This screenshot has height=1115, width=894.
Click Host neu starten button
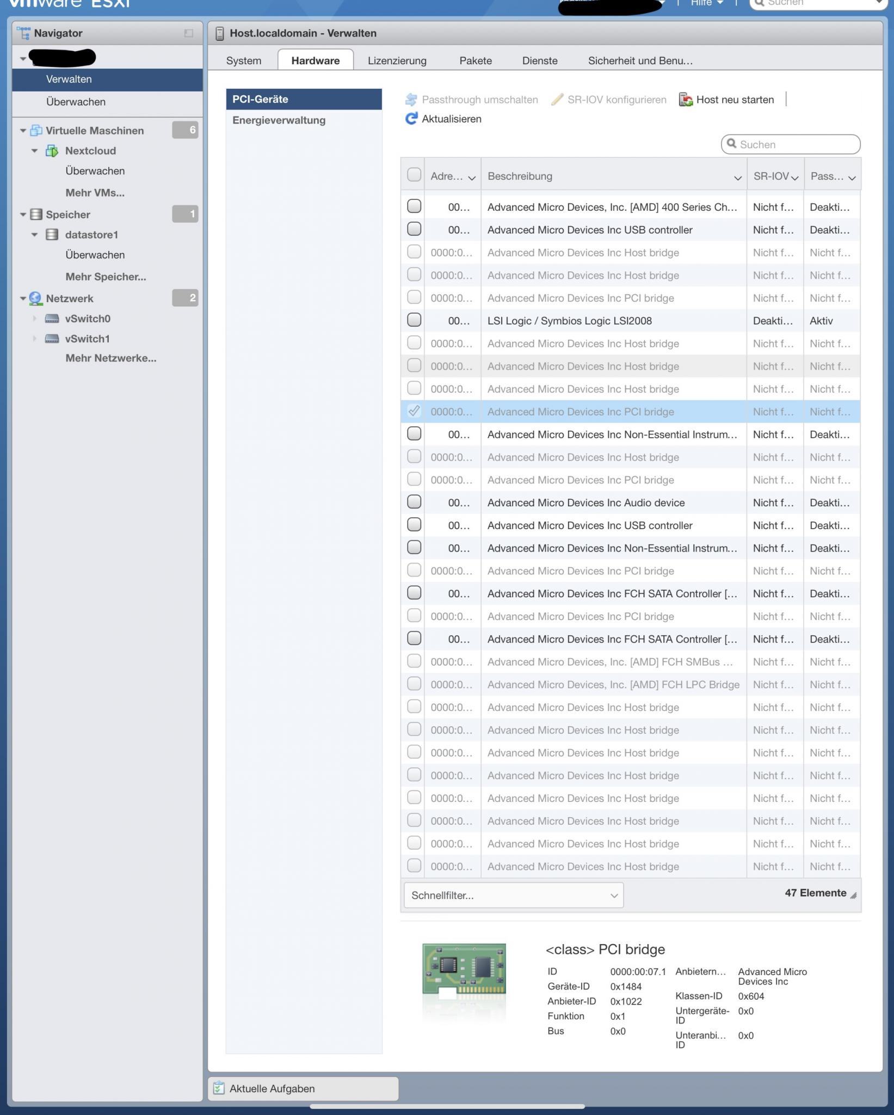(726, 100)
